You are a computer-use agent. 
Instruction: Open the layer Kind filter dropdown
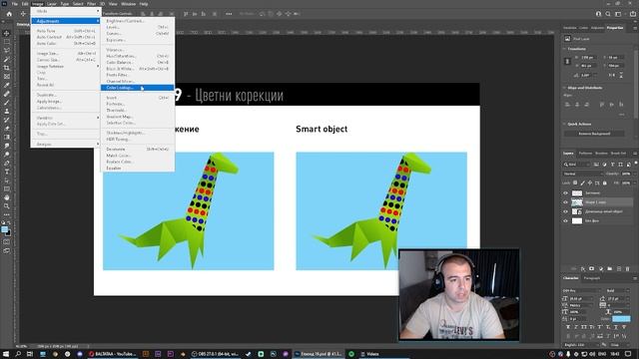(576, 165)
